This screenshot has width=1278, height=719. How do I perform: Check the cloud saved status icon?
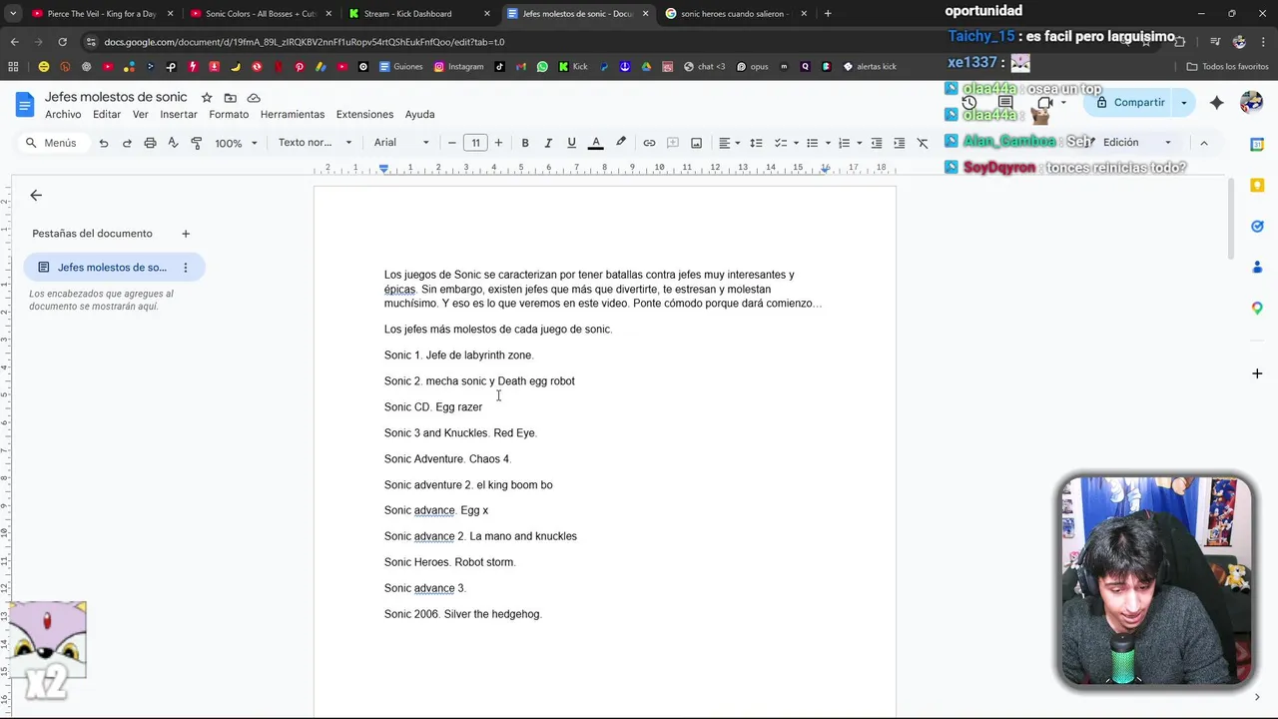[254, 98]
